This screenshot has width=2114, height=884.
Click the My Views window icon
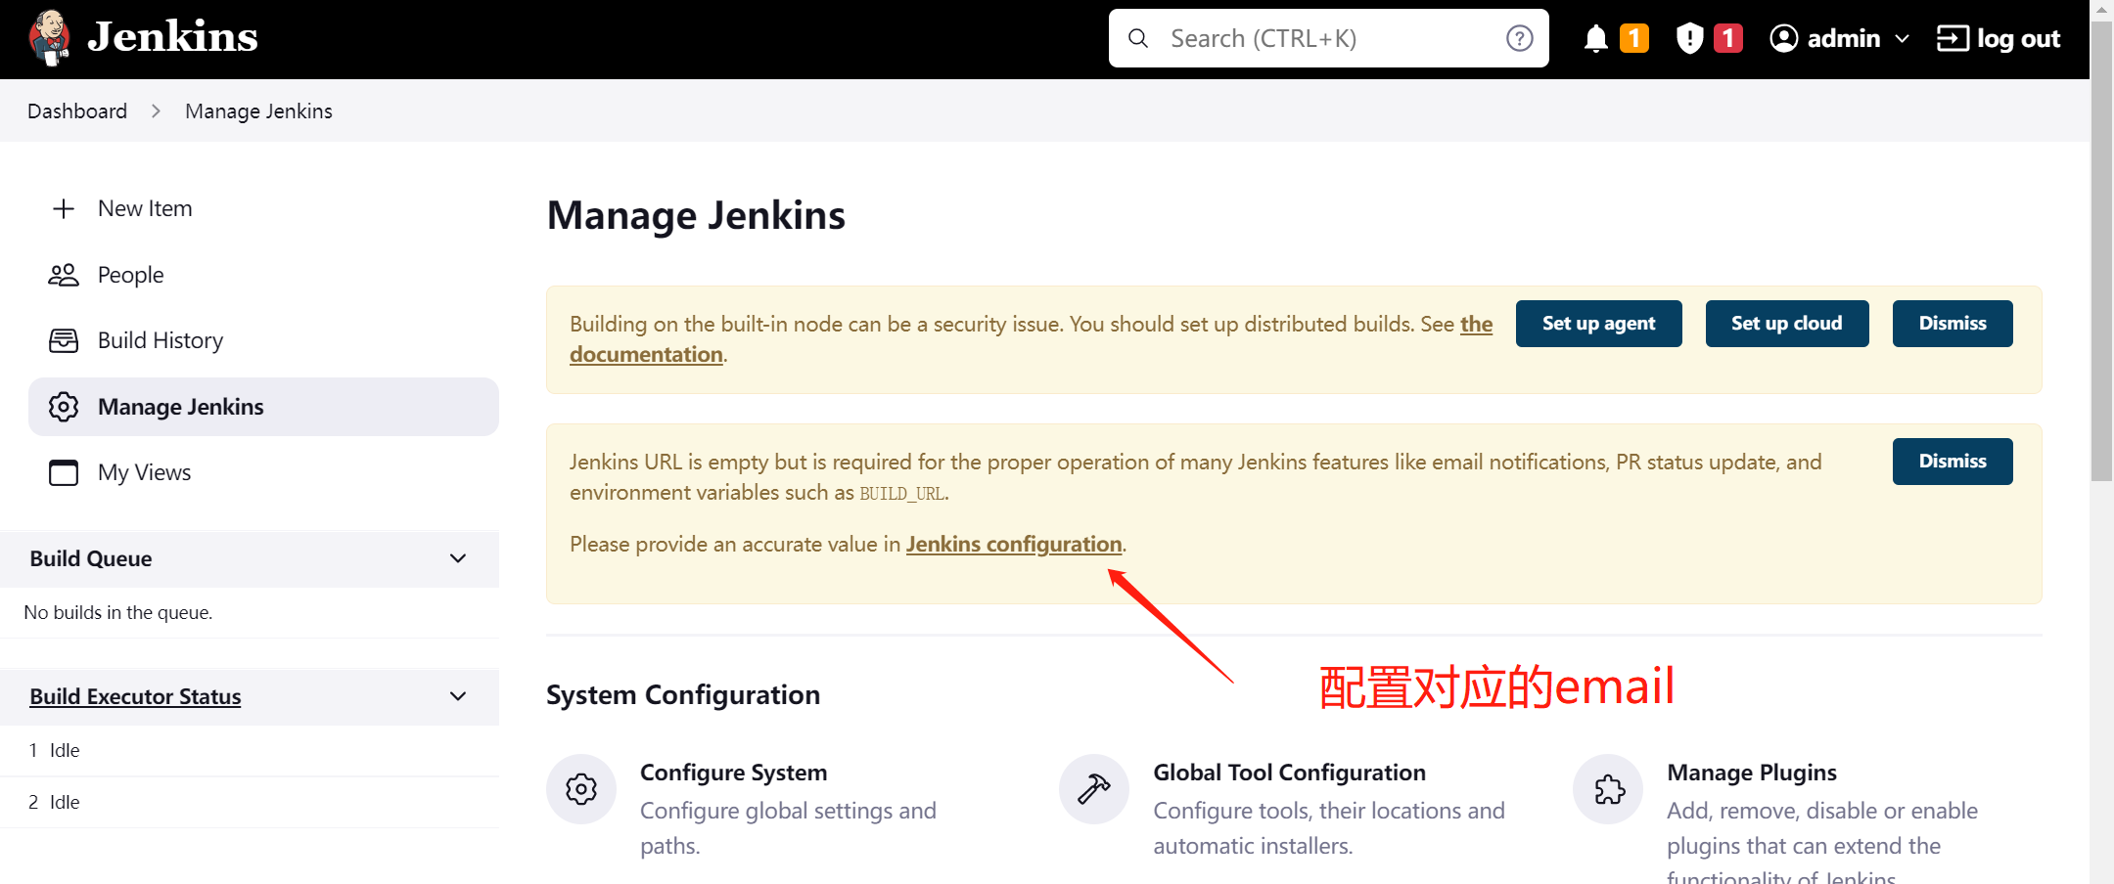(x=64, y=472)
